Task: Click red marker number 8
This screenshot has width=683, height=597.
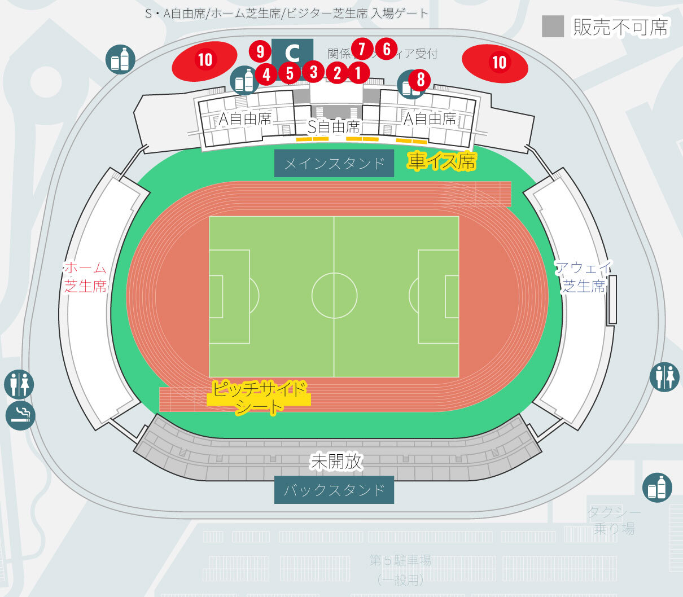Action: click(x=420, y=80)
